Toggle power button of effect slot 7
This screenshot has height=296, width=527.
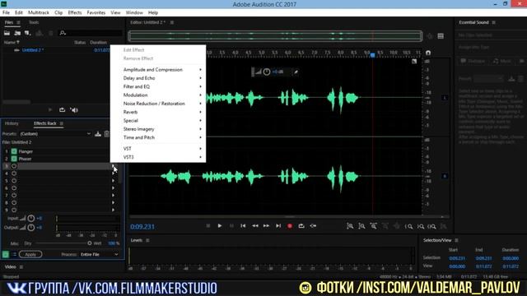tap(14, 196)
